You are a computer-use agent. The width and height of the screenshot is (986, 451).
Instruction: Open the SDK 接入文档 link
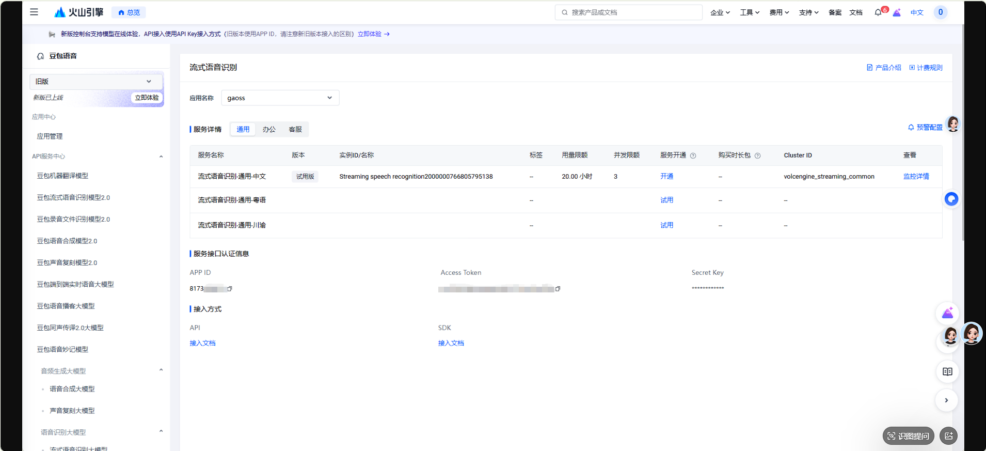451,343
